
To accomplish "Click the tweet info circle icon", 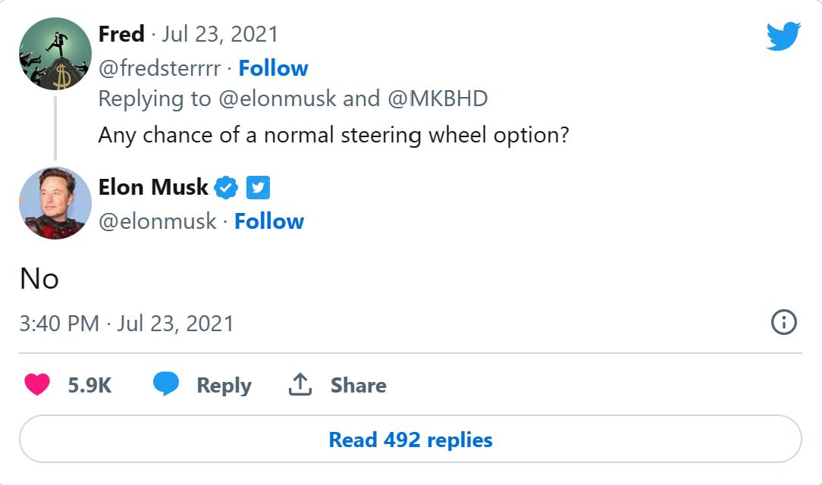I will (x=783, y=323).
